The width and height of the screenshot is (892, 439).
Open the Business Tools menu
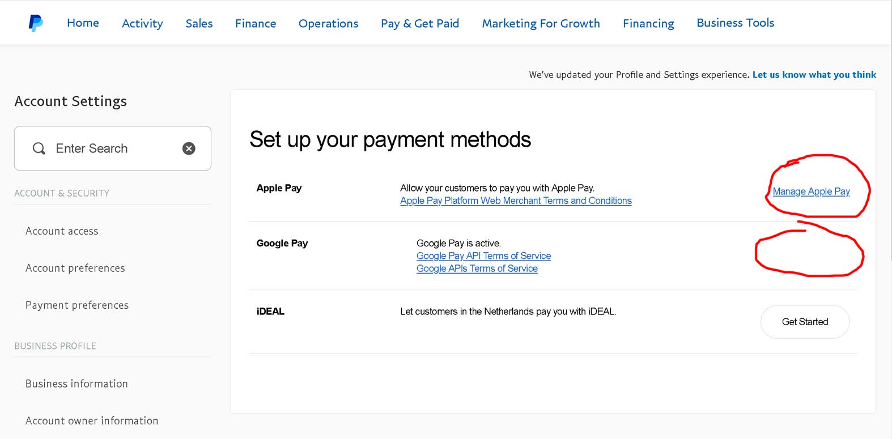click(735, 23)
